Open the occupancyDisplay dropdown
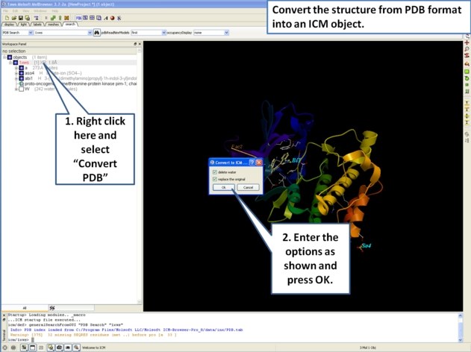471x352 pixels. [x=208, y=33]
